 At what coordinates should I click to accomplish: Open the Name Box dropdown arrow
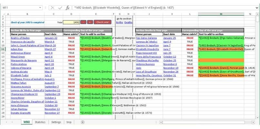[x=40, y=8]
